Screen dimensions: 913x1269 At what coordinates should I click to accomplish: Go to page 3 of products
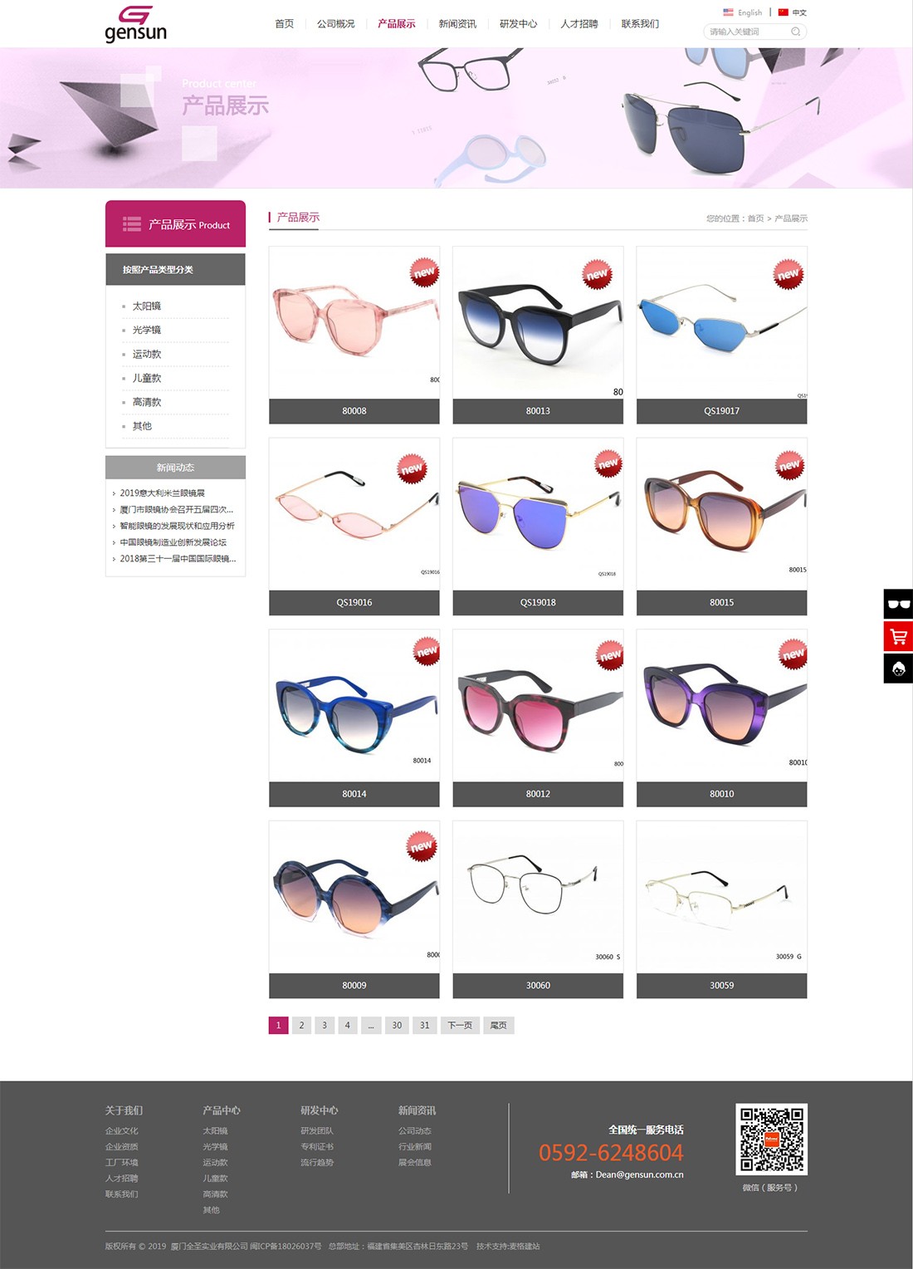325,1026
